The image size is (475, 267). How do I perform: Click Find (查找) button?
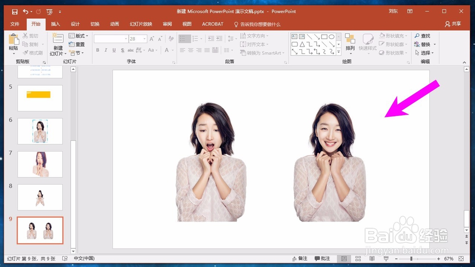(x=422, y=36)
